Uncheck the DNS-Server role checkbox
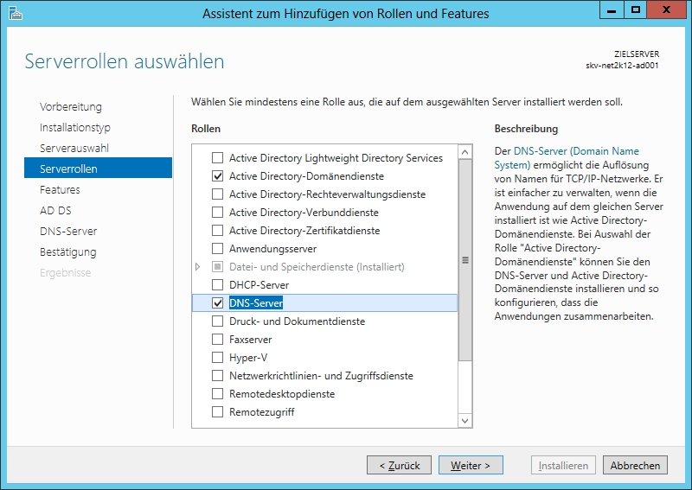Viewport: 692px width, 490px height. [217, 303]
